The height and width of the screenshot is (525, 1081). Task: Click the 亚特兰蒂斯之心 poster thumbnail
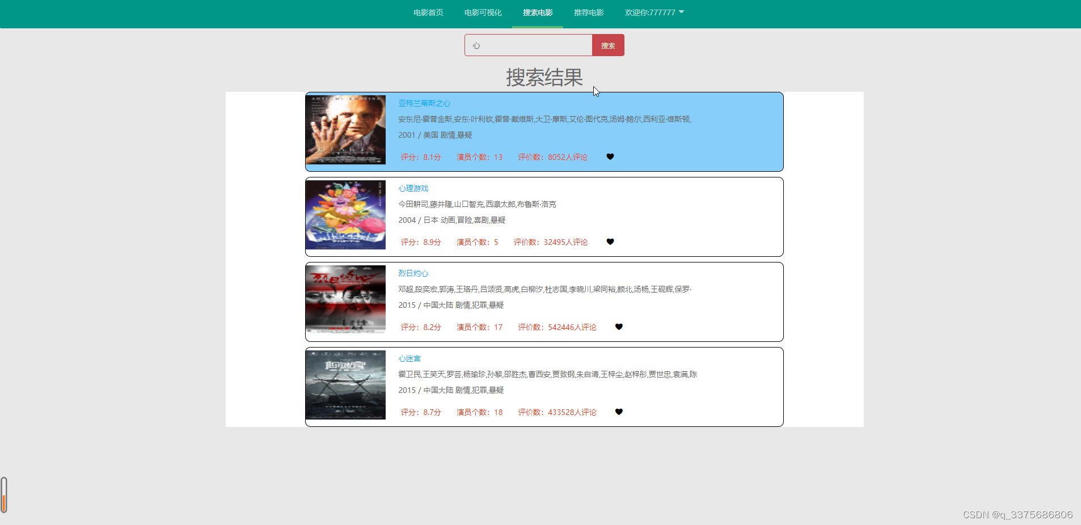[345, 129]
